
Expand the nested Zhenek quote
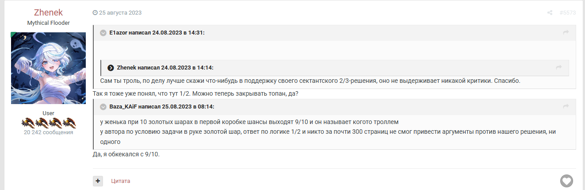(111, 67)
